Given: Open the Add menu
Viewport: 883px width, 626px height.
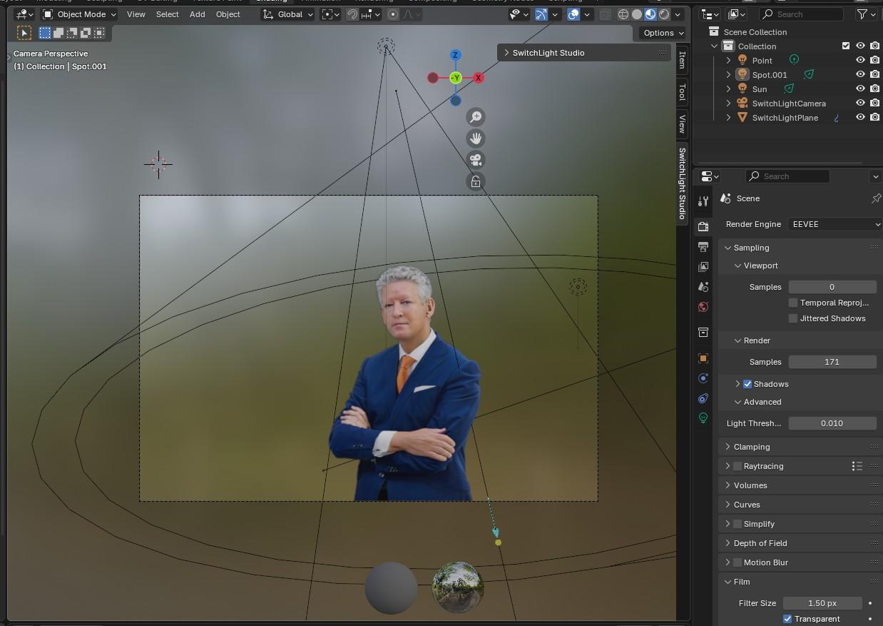Looking at the screenshot, I should point(198,14).
